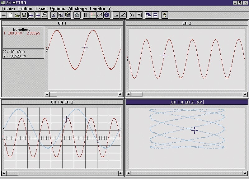Open the Fenêtre menu
This screenshot has height=179, width=249.
[x=97, y=8]
